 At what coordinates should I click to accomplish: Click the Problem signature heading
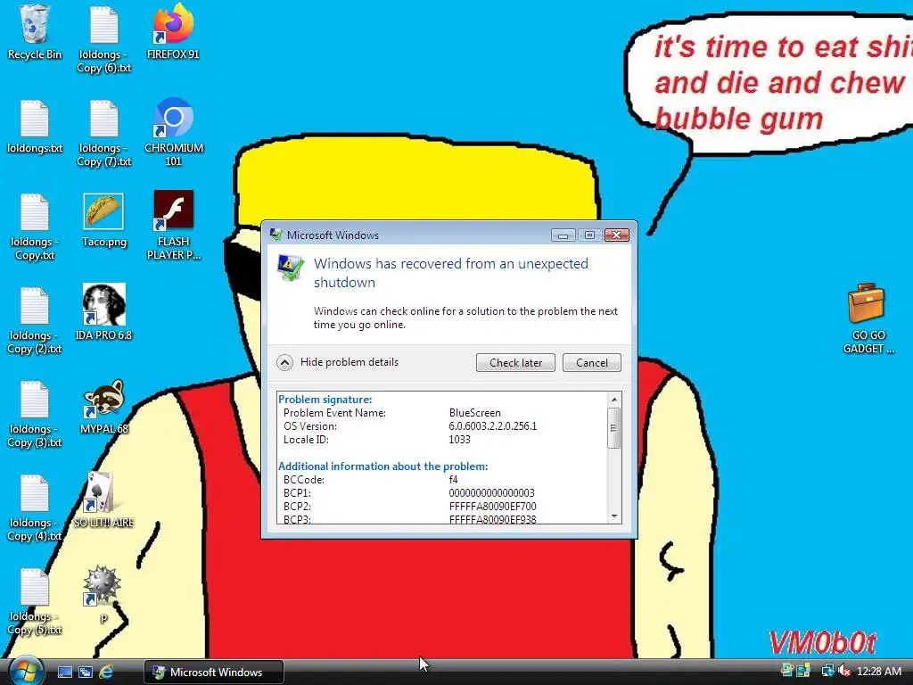[x=325, y=399]
